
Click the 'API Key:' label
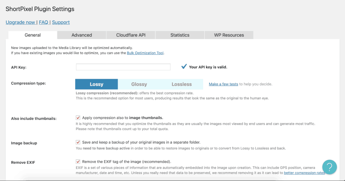coord(19,67)
